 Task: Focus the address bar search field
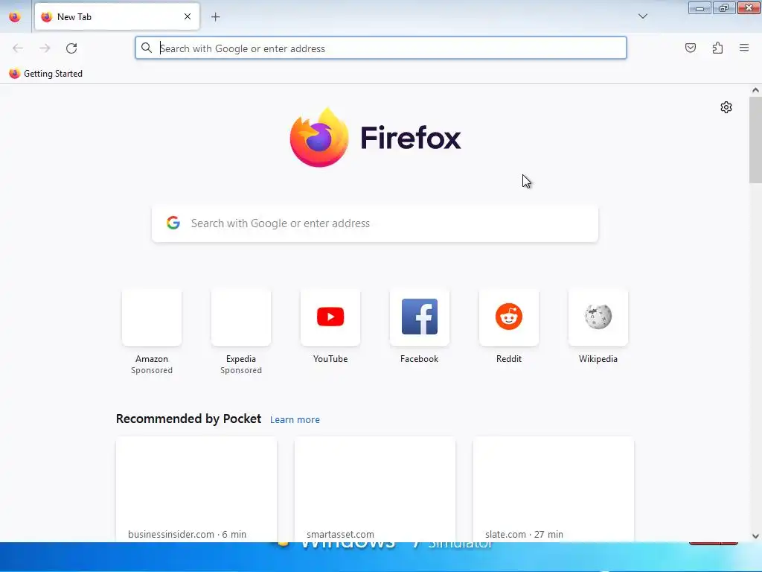381,48
